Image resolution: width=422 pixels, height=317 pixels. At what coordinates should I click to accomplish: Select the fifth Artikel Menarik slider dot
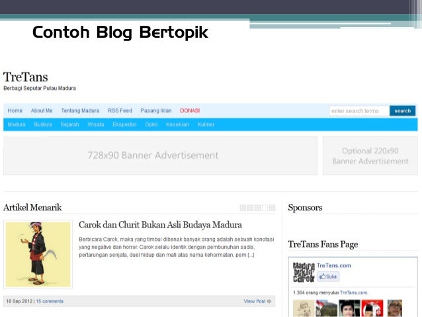pyautogui.click(x=272, y=208)
